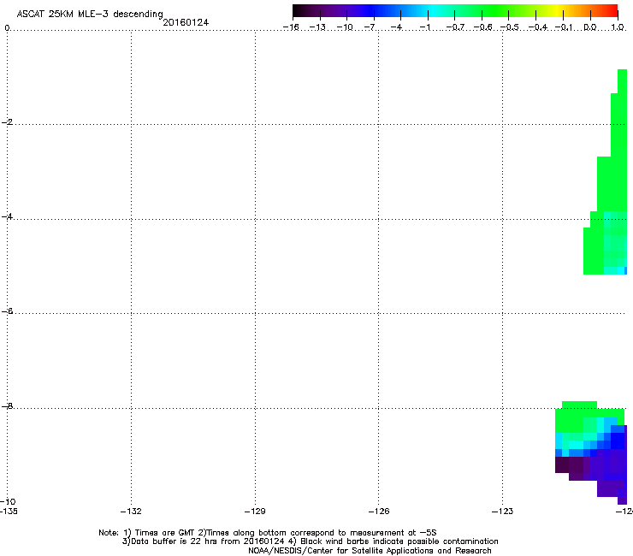Select the longitude axis label "-129"
This screenshot has width=633, height=556.
tap(255, 512)
